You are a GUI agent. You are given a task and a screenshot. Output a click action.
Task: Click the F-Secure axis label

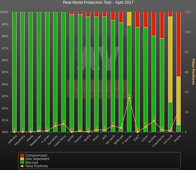tap(127, 140)
